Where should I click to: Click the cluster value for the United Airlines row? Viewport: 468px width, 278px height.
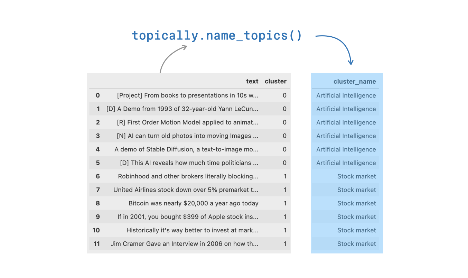click(x=285, y=190)
